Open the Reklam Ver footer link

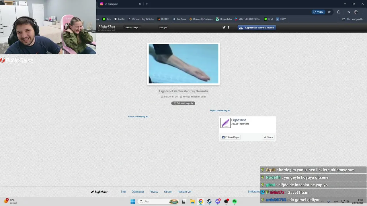[185, 192]
